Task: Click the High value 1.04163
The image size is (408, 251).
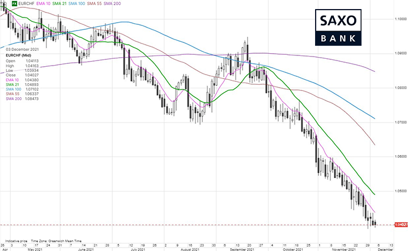Action: (x=32, y=66)
